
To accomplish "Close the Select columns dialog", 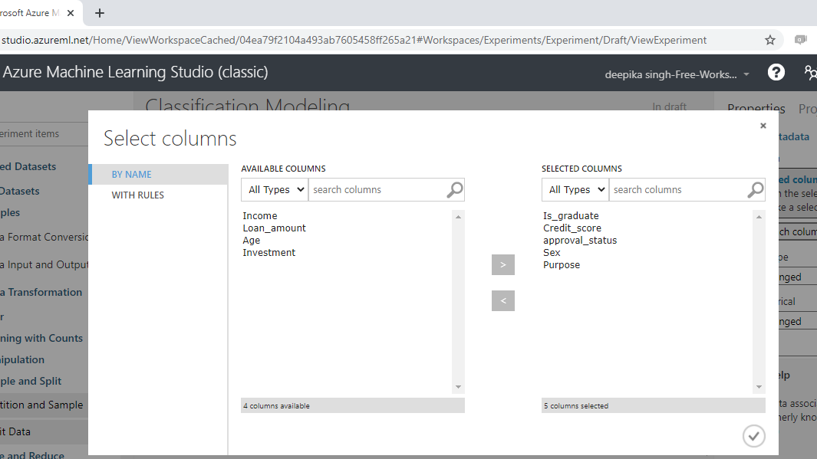I will [x=763, y=126].
